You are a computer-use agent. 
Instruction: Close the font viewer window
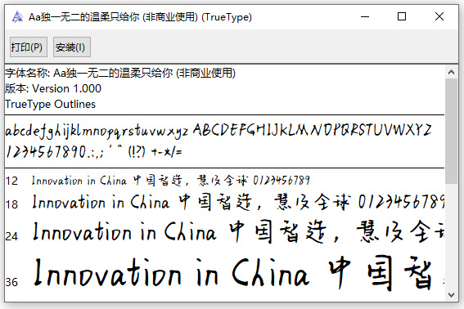coord(439,17)
